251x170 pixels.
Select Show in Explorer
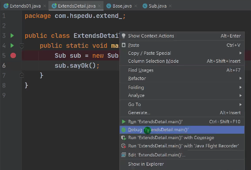pyautogui.click(x=182, y=164)
